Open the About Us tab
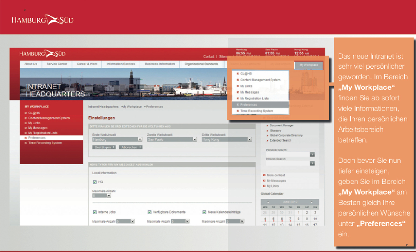Screen dimensions: 416x252 [x=31, y=64]
